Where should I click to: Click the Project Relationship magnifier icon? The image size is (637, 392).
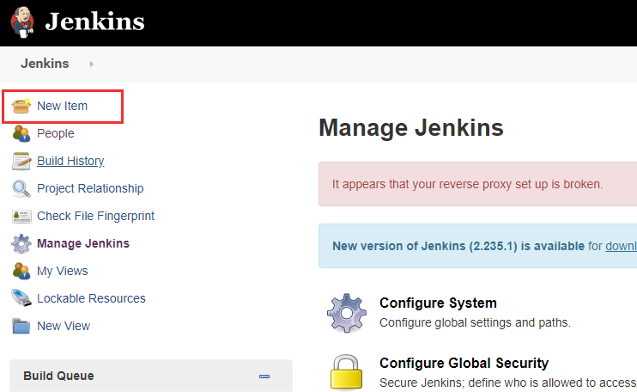point(21,188)
